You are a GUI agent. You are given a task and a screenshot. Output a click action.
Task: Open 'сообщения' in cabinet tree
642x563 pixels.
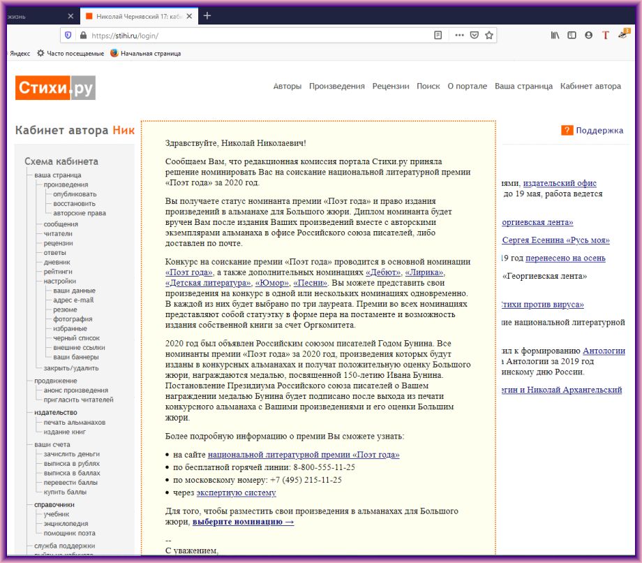(x=61, y=224)
